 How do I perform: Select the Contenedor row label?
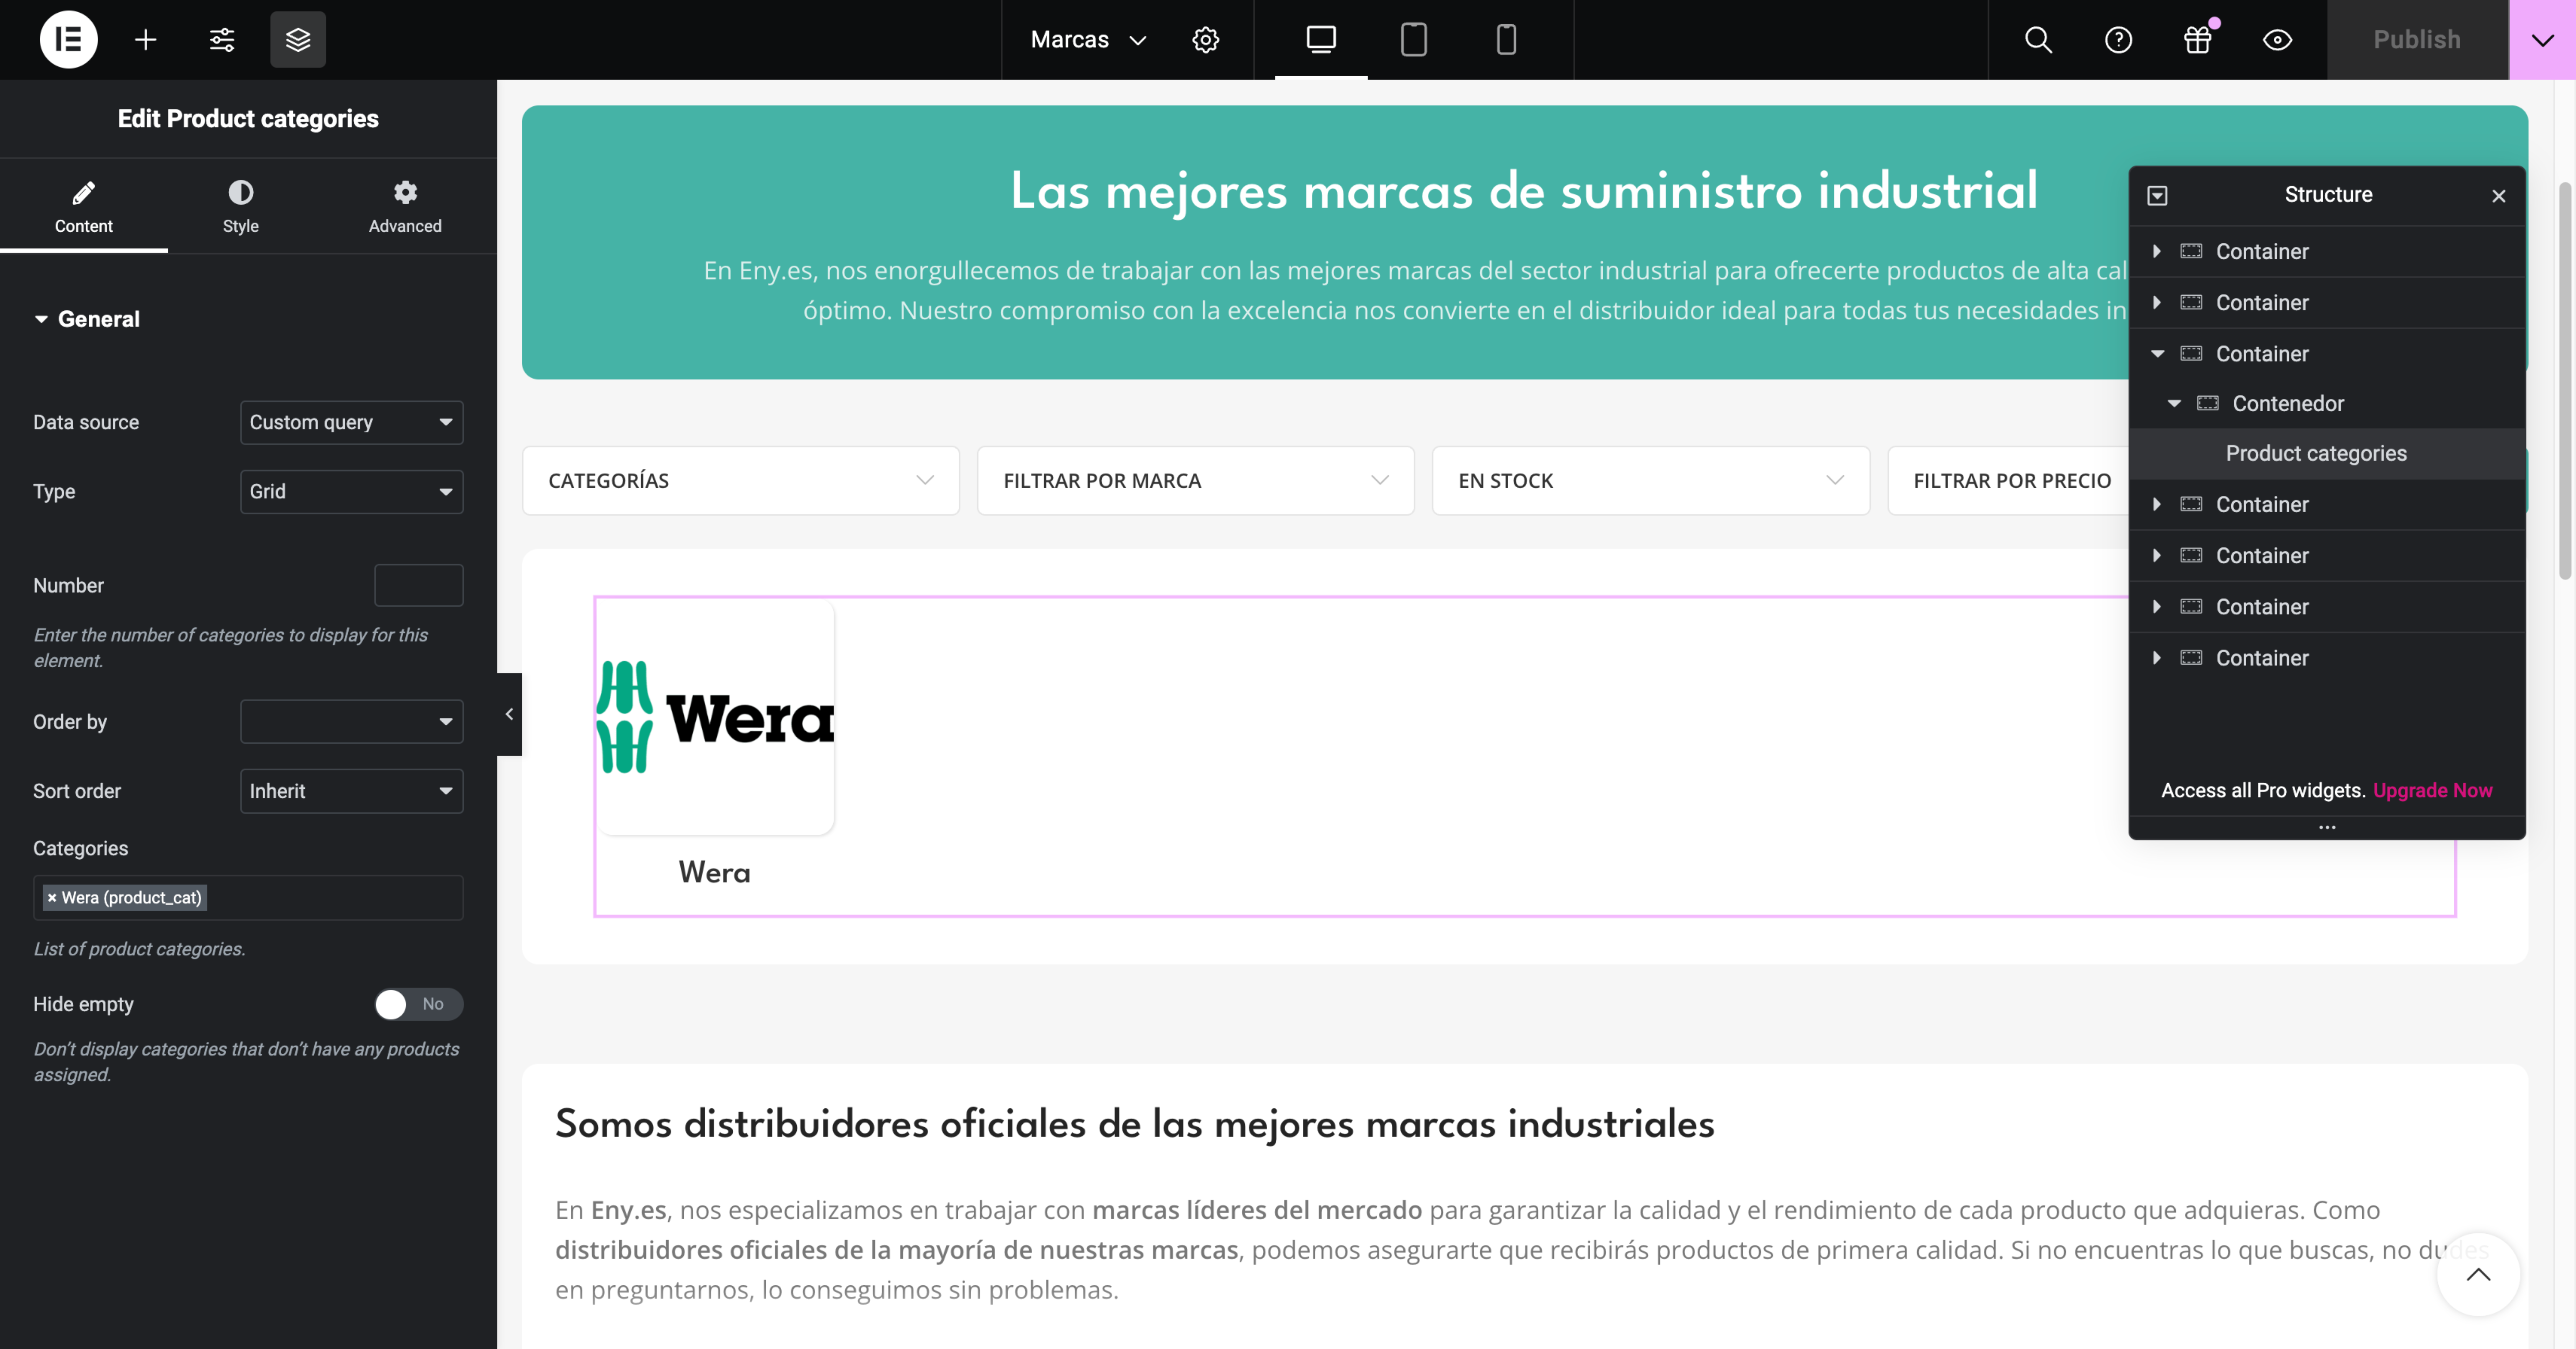(2288, 404)
